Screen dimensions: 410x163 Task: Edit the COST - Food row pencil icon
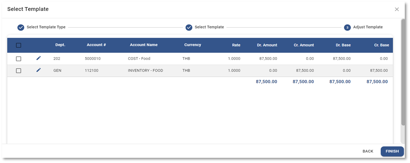click(x=39, y=58)
